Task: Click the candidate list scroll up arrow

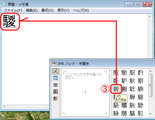Action: pyautogui.click(x=150, y=71)
